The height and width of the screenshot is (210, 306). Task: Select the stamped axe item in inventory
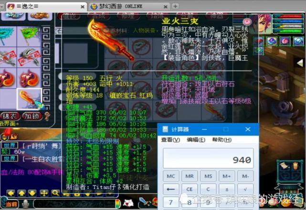(29, 57)
